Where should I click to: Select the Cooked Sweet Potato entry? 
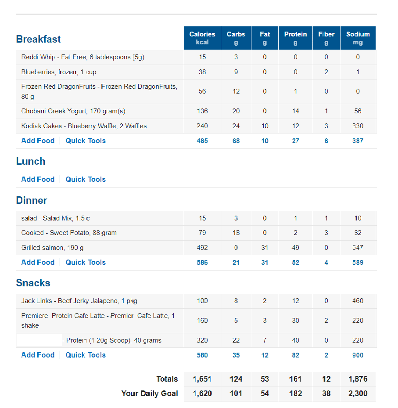point(69,233)
